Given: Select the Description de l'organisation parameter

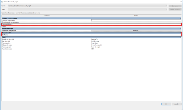Looking at the screenshot, I should pos(46,22).
